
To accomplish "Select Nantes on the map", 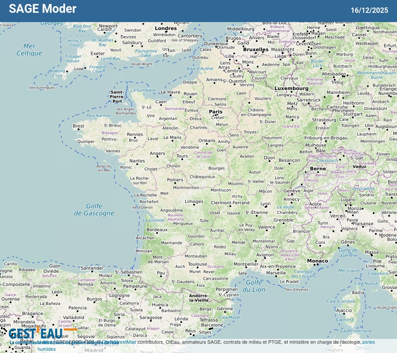I will coord(137,161).
